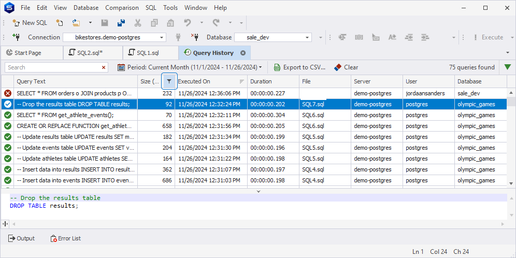
Task: Click the Paste icon
Action: 170,23
